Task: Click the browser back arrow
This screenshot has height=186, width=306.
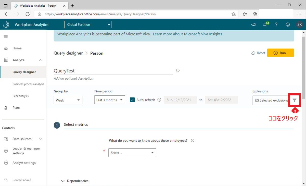Action: 7,14
